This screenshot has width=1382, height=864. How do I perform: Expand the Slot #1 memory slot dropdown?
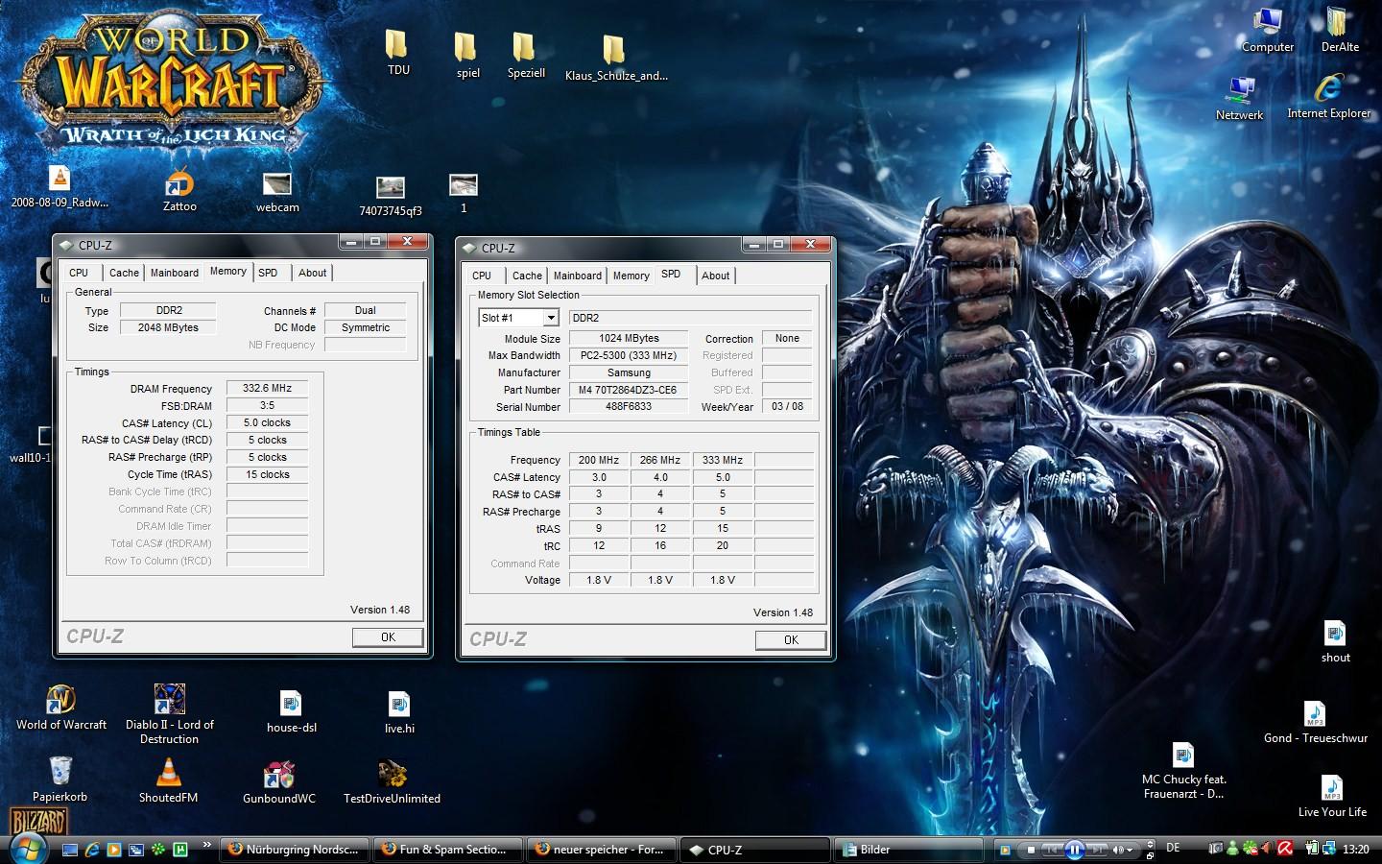tap(551, 318)
